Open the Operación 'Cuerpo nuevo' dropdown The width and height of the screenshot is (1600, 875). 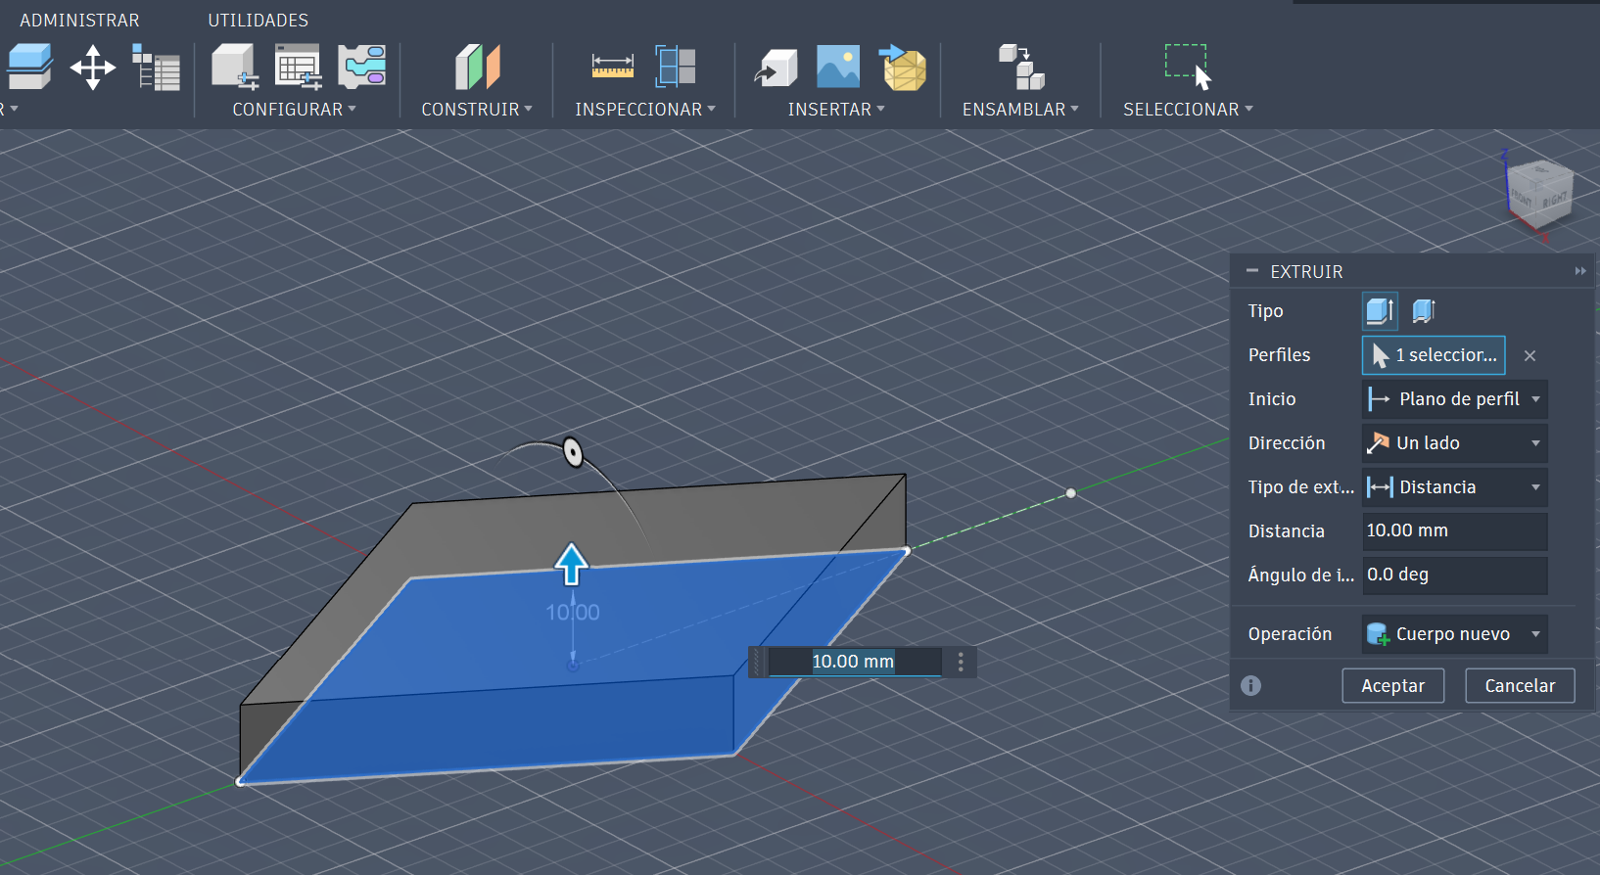click(x=1454, y=634)
